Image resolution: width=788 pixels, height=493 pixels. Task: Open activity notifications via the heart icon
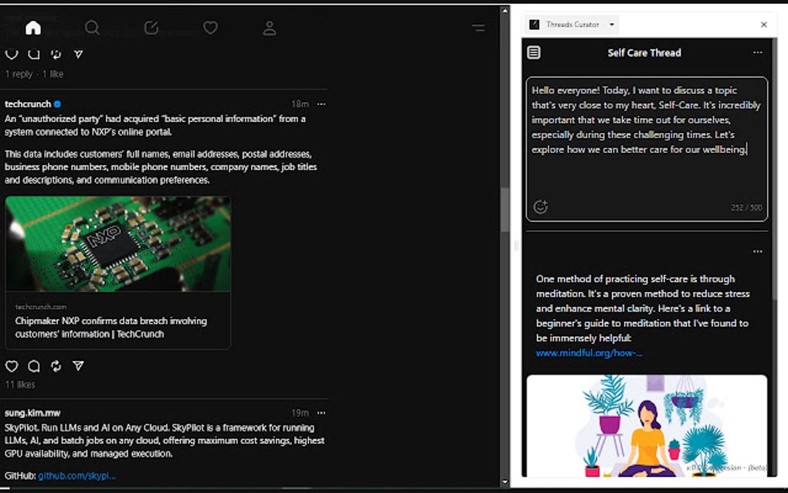209,28
